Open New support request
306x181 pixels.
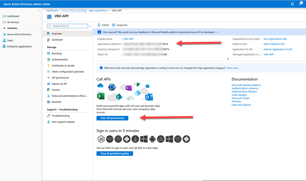63,122
